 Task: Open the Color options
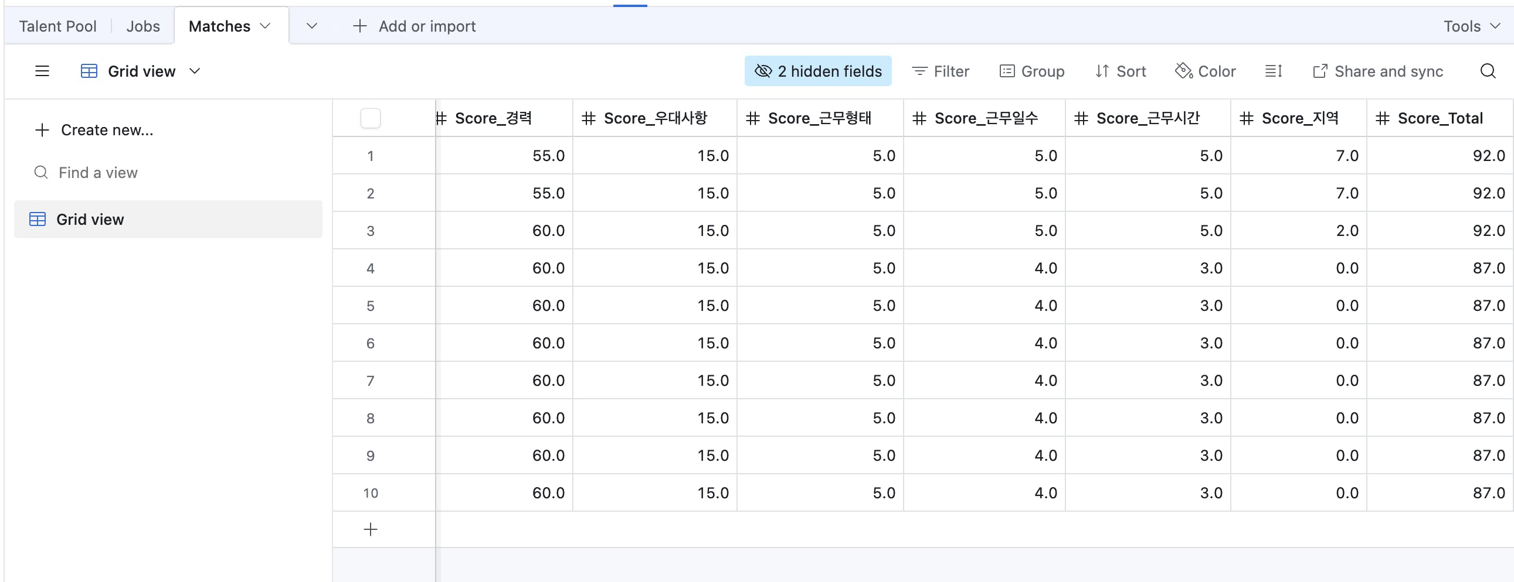pyautogui.click(x=1205, y=71)
